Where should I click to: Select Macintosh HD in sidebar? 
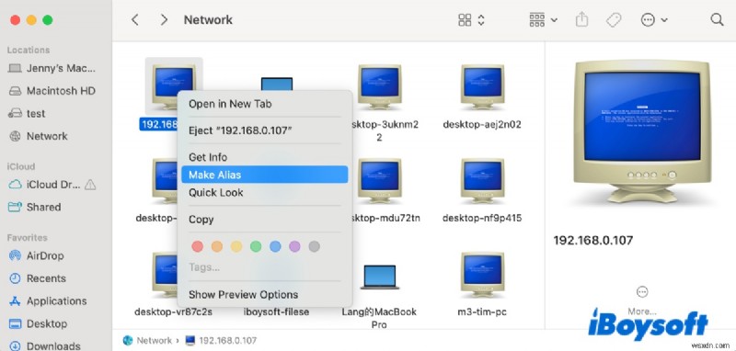coord(52,90)
